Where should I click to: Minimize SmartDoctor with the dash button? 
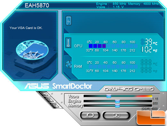pyautogui.click(x=44, y=94)
